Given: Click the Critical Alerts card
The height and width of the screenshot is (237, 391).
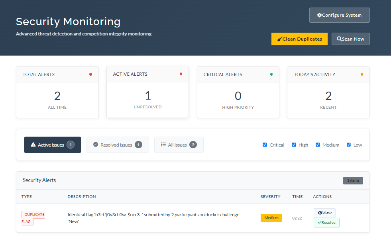Looking at the screenshot, I should click(238, 92).
